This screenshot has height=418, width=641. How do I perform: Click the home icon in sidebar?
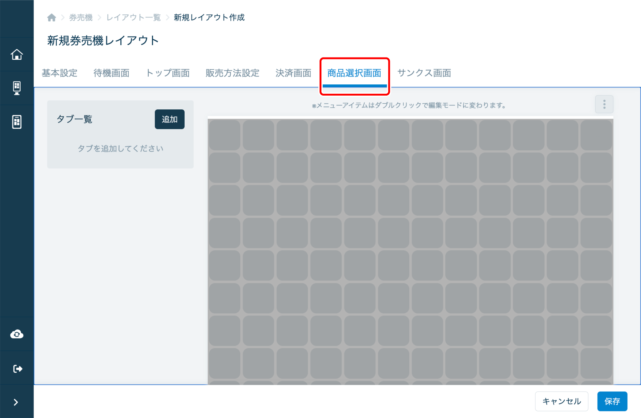pyautogui.click(x=17, y=54)
